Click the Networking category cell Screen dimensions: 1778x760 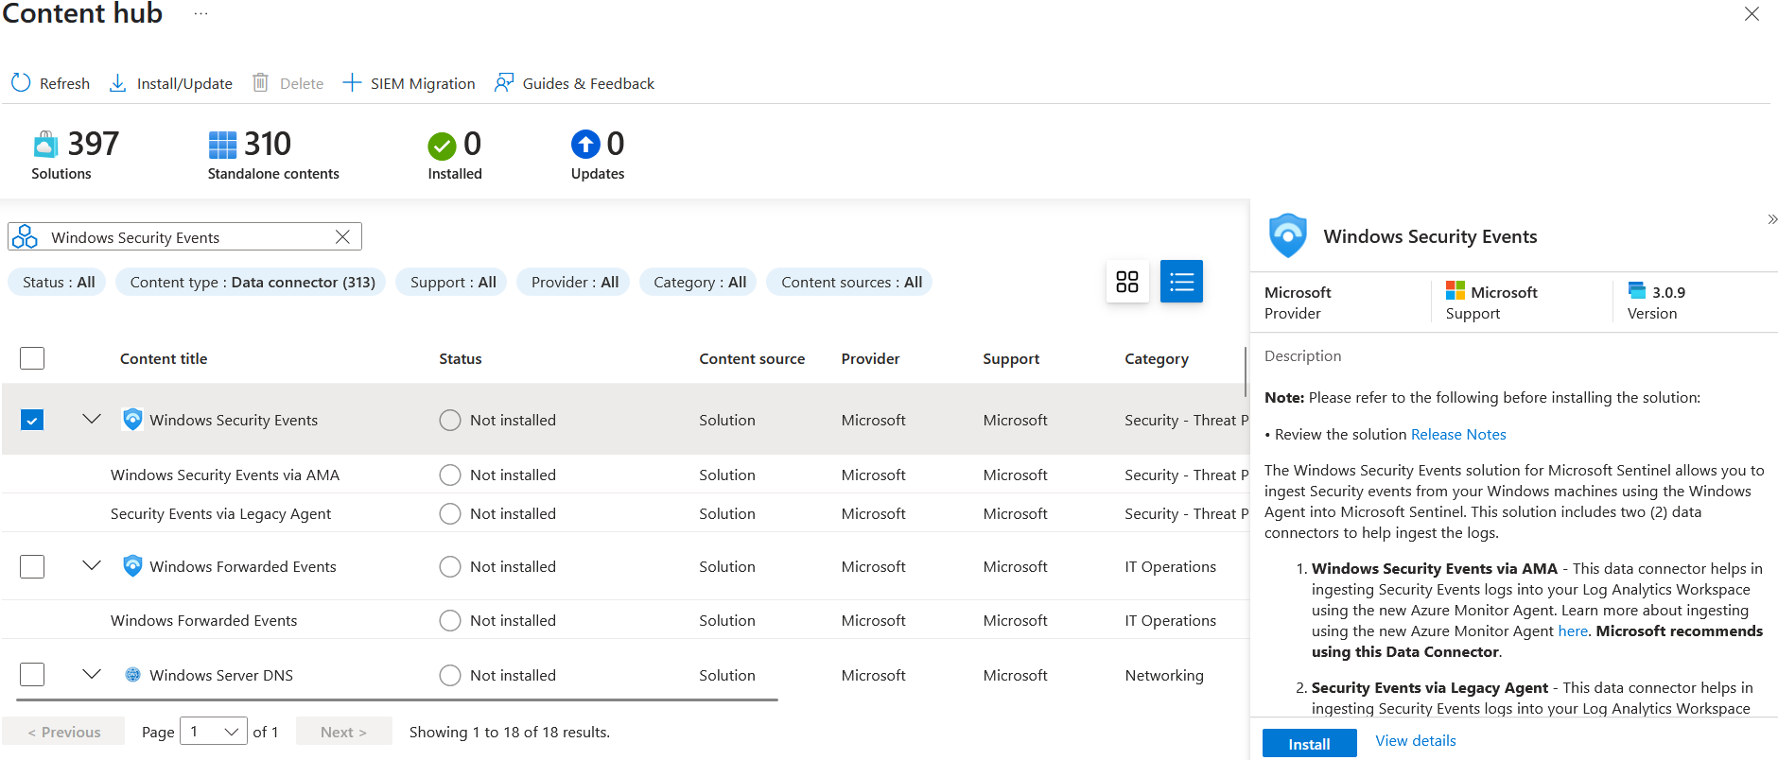click(1164, 675)
